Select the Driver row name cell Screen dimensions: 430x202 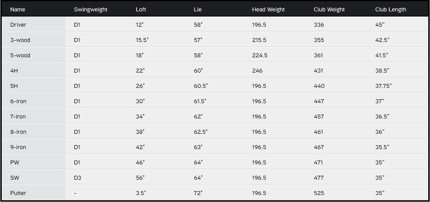tap(18, 25)
